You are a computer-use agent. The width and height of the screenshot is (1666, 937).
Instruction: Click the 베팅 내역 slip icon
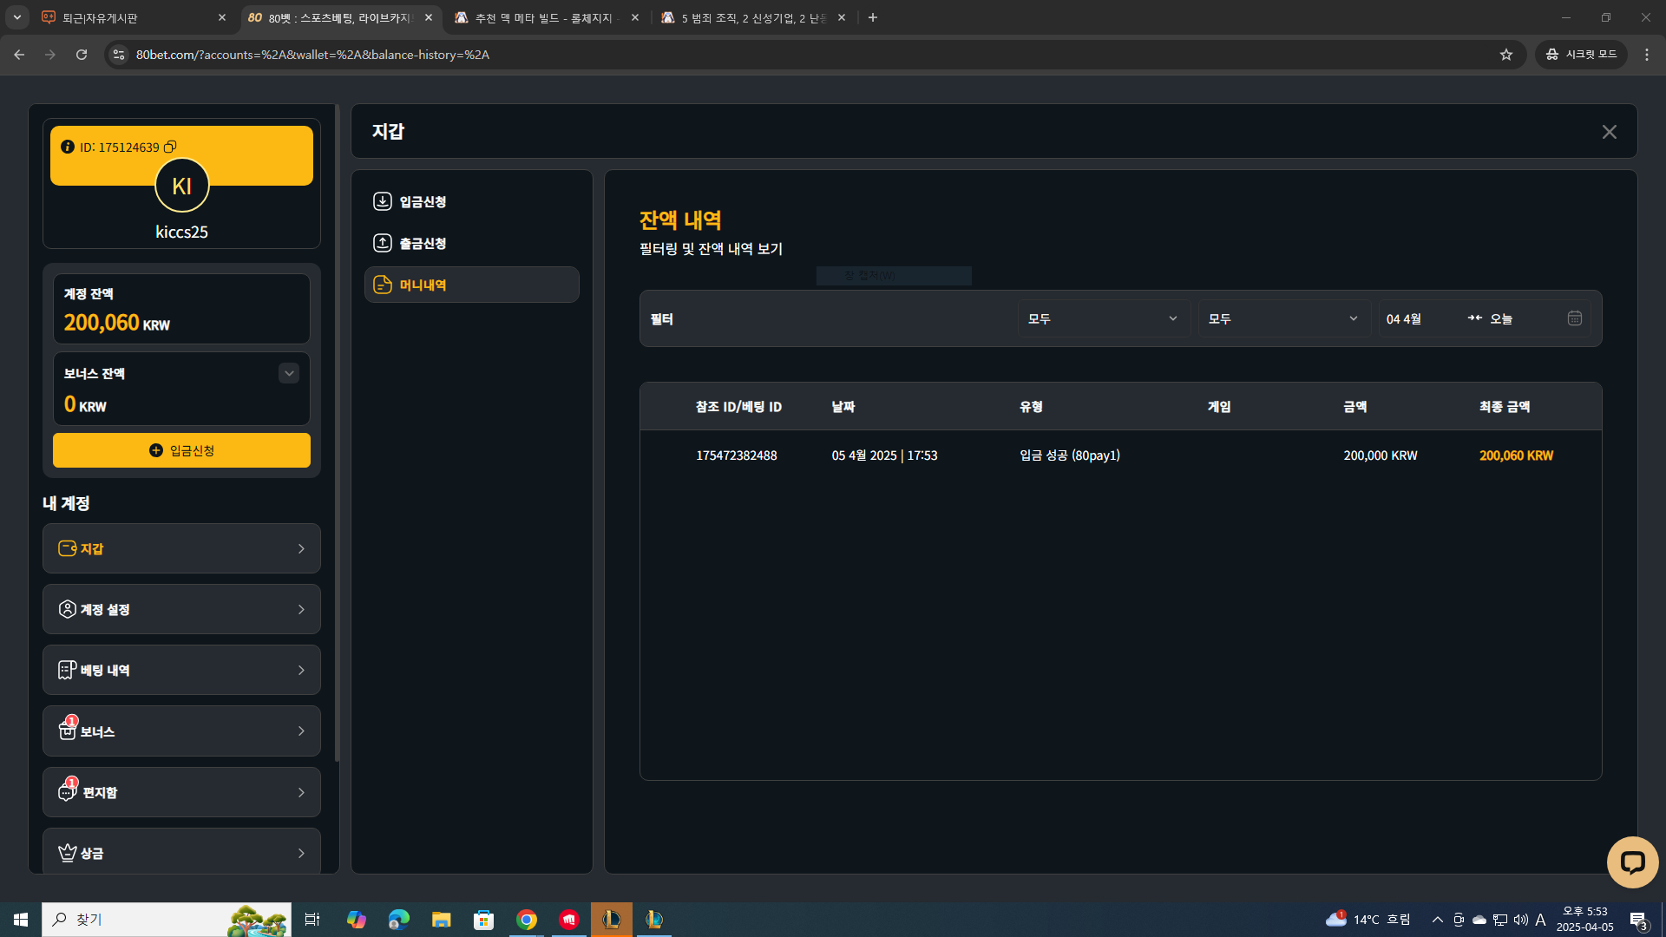pyautogui.click(x=67, y=670)
